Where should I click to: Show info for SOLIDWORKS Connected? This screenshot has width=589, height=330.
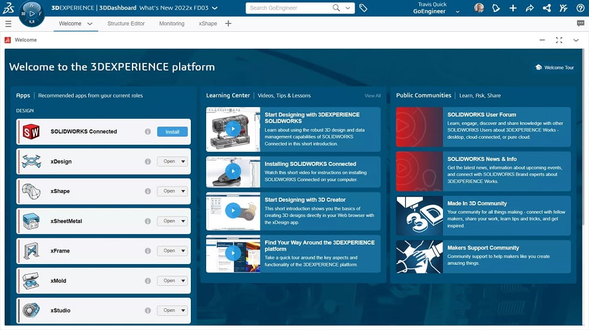pyautogui.click(x=148, y=132)
